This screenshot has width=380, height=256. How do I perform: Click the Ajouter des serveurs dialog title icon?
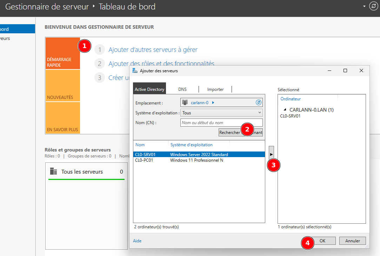(135, 71)
